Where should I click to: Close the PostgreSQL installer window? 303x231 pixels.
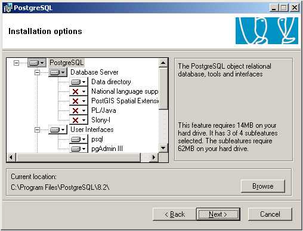(x=295, y=8)
